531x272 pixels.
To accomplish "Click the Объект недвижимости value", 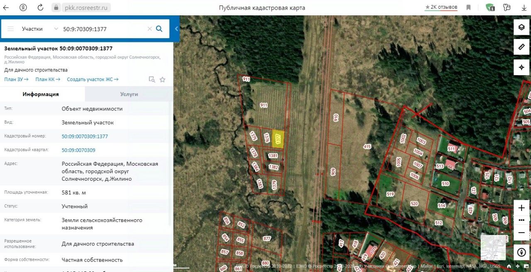I will coord(92,109).
